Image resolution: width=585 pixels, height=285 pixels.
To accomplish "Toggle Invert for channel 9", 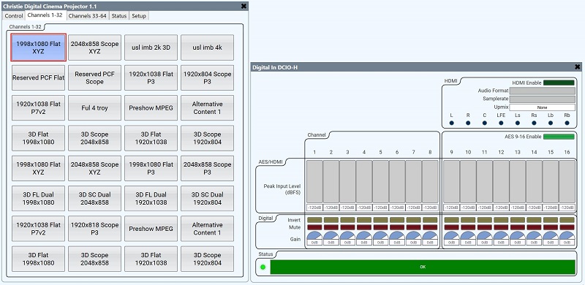I will [451, 220].
